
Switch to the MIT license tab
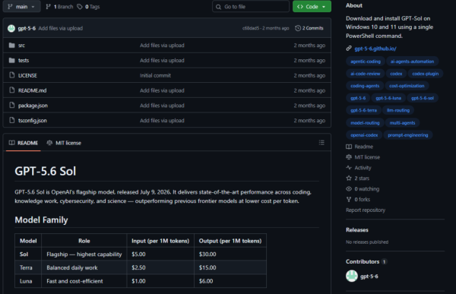64,143
